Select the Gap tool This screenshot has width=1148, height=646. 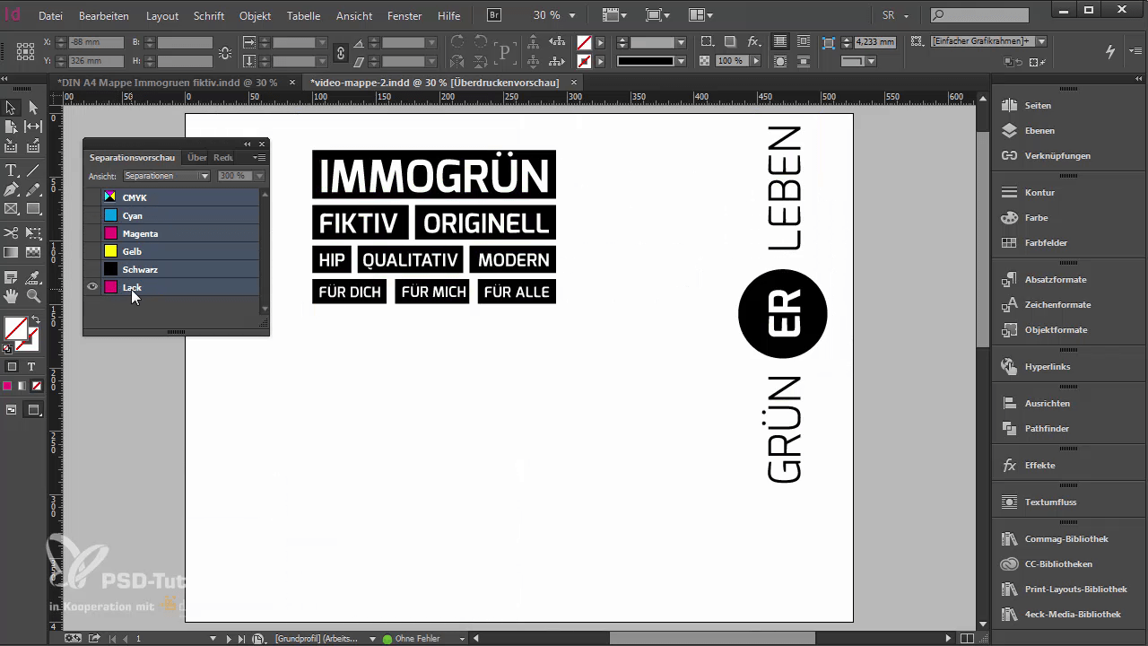33,127
